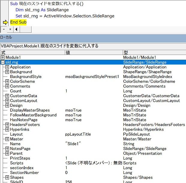186x183 pixels.
Task: Select the SectionNumber row
Action: click(x=93, y=172)
